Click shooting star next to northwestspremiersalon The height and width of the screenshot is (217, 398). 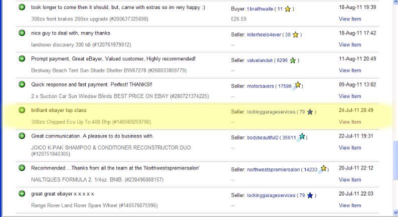(x=324, y=168)
